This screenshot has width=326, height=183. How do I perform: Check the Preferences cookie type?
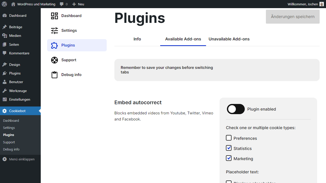pos(229,138)
